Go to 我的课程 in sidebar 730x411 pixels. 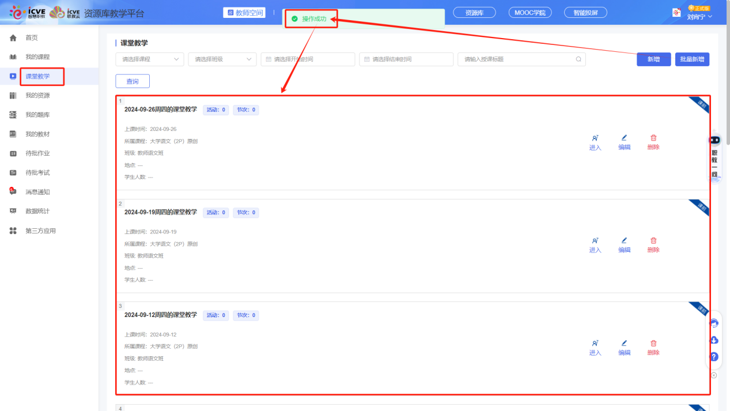click(37, 57)
